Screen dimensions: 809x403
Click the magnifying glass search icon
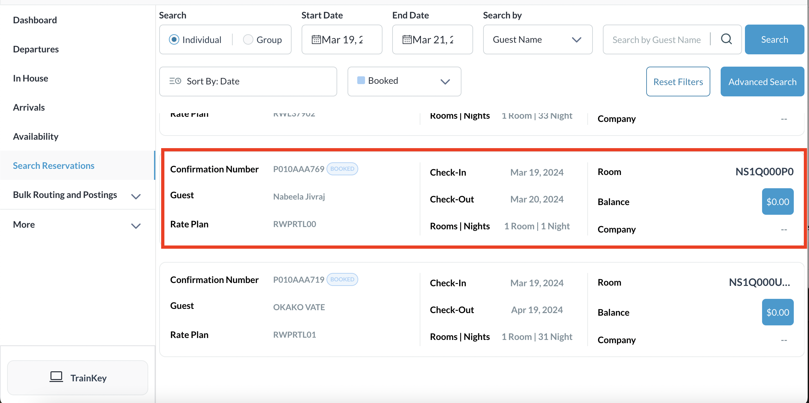[726, 39]
